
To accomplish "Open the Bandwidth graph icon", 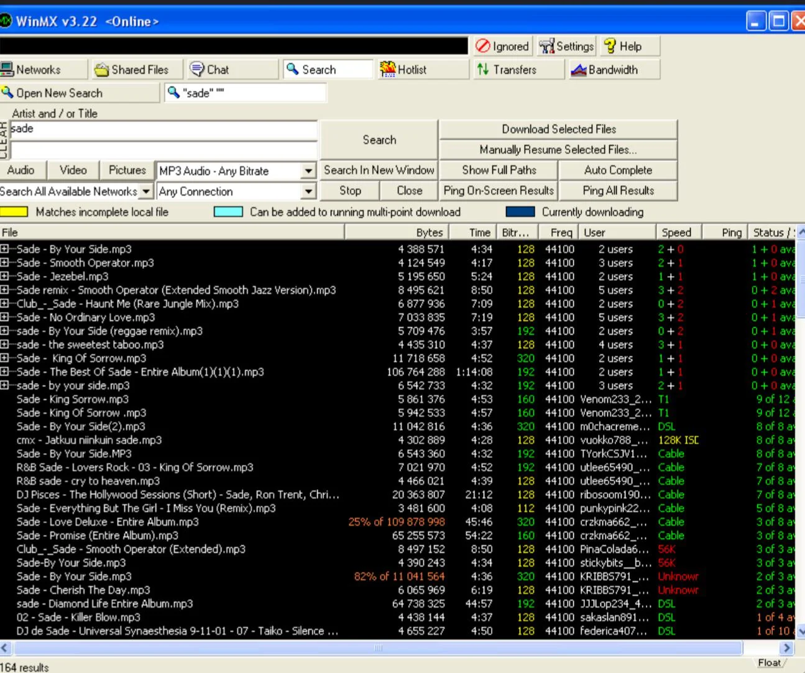I will point(579,70).
